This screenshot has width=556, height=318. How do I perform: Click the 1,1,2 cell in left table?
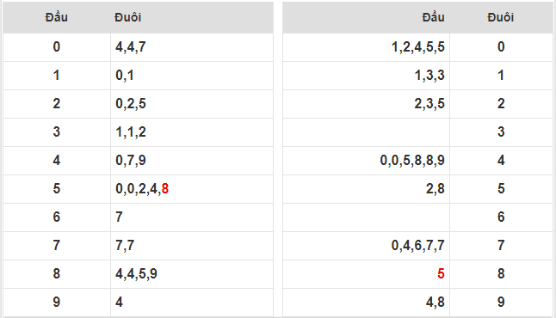192,132
